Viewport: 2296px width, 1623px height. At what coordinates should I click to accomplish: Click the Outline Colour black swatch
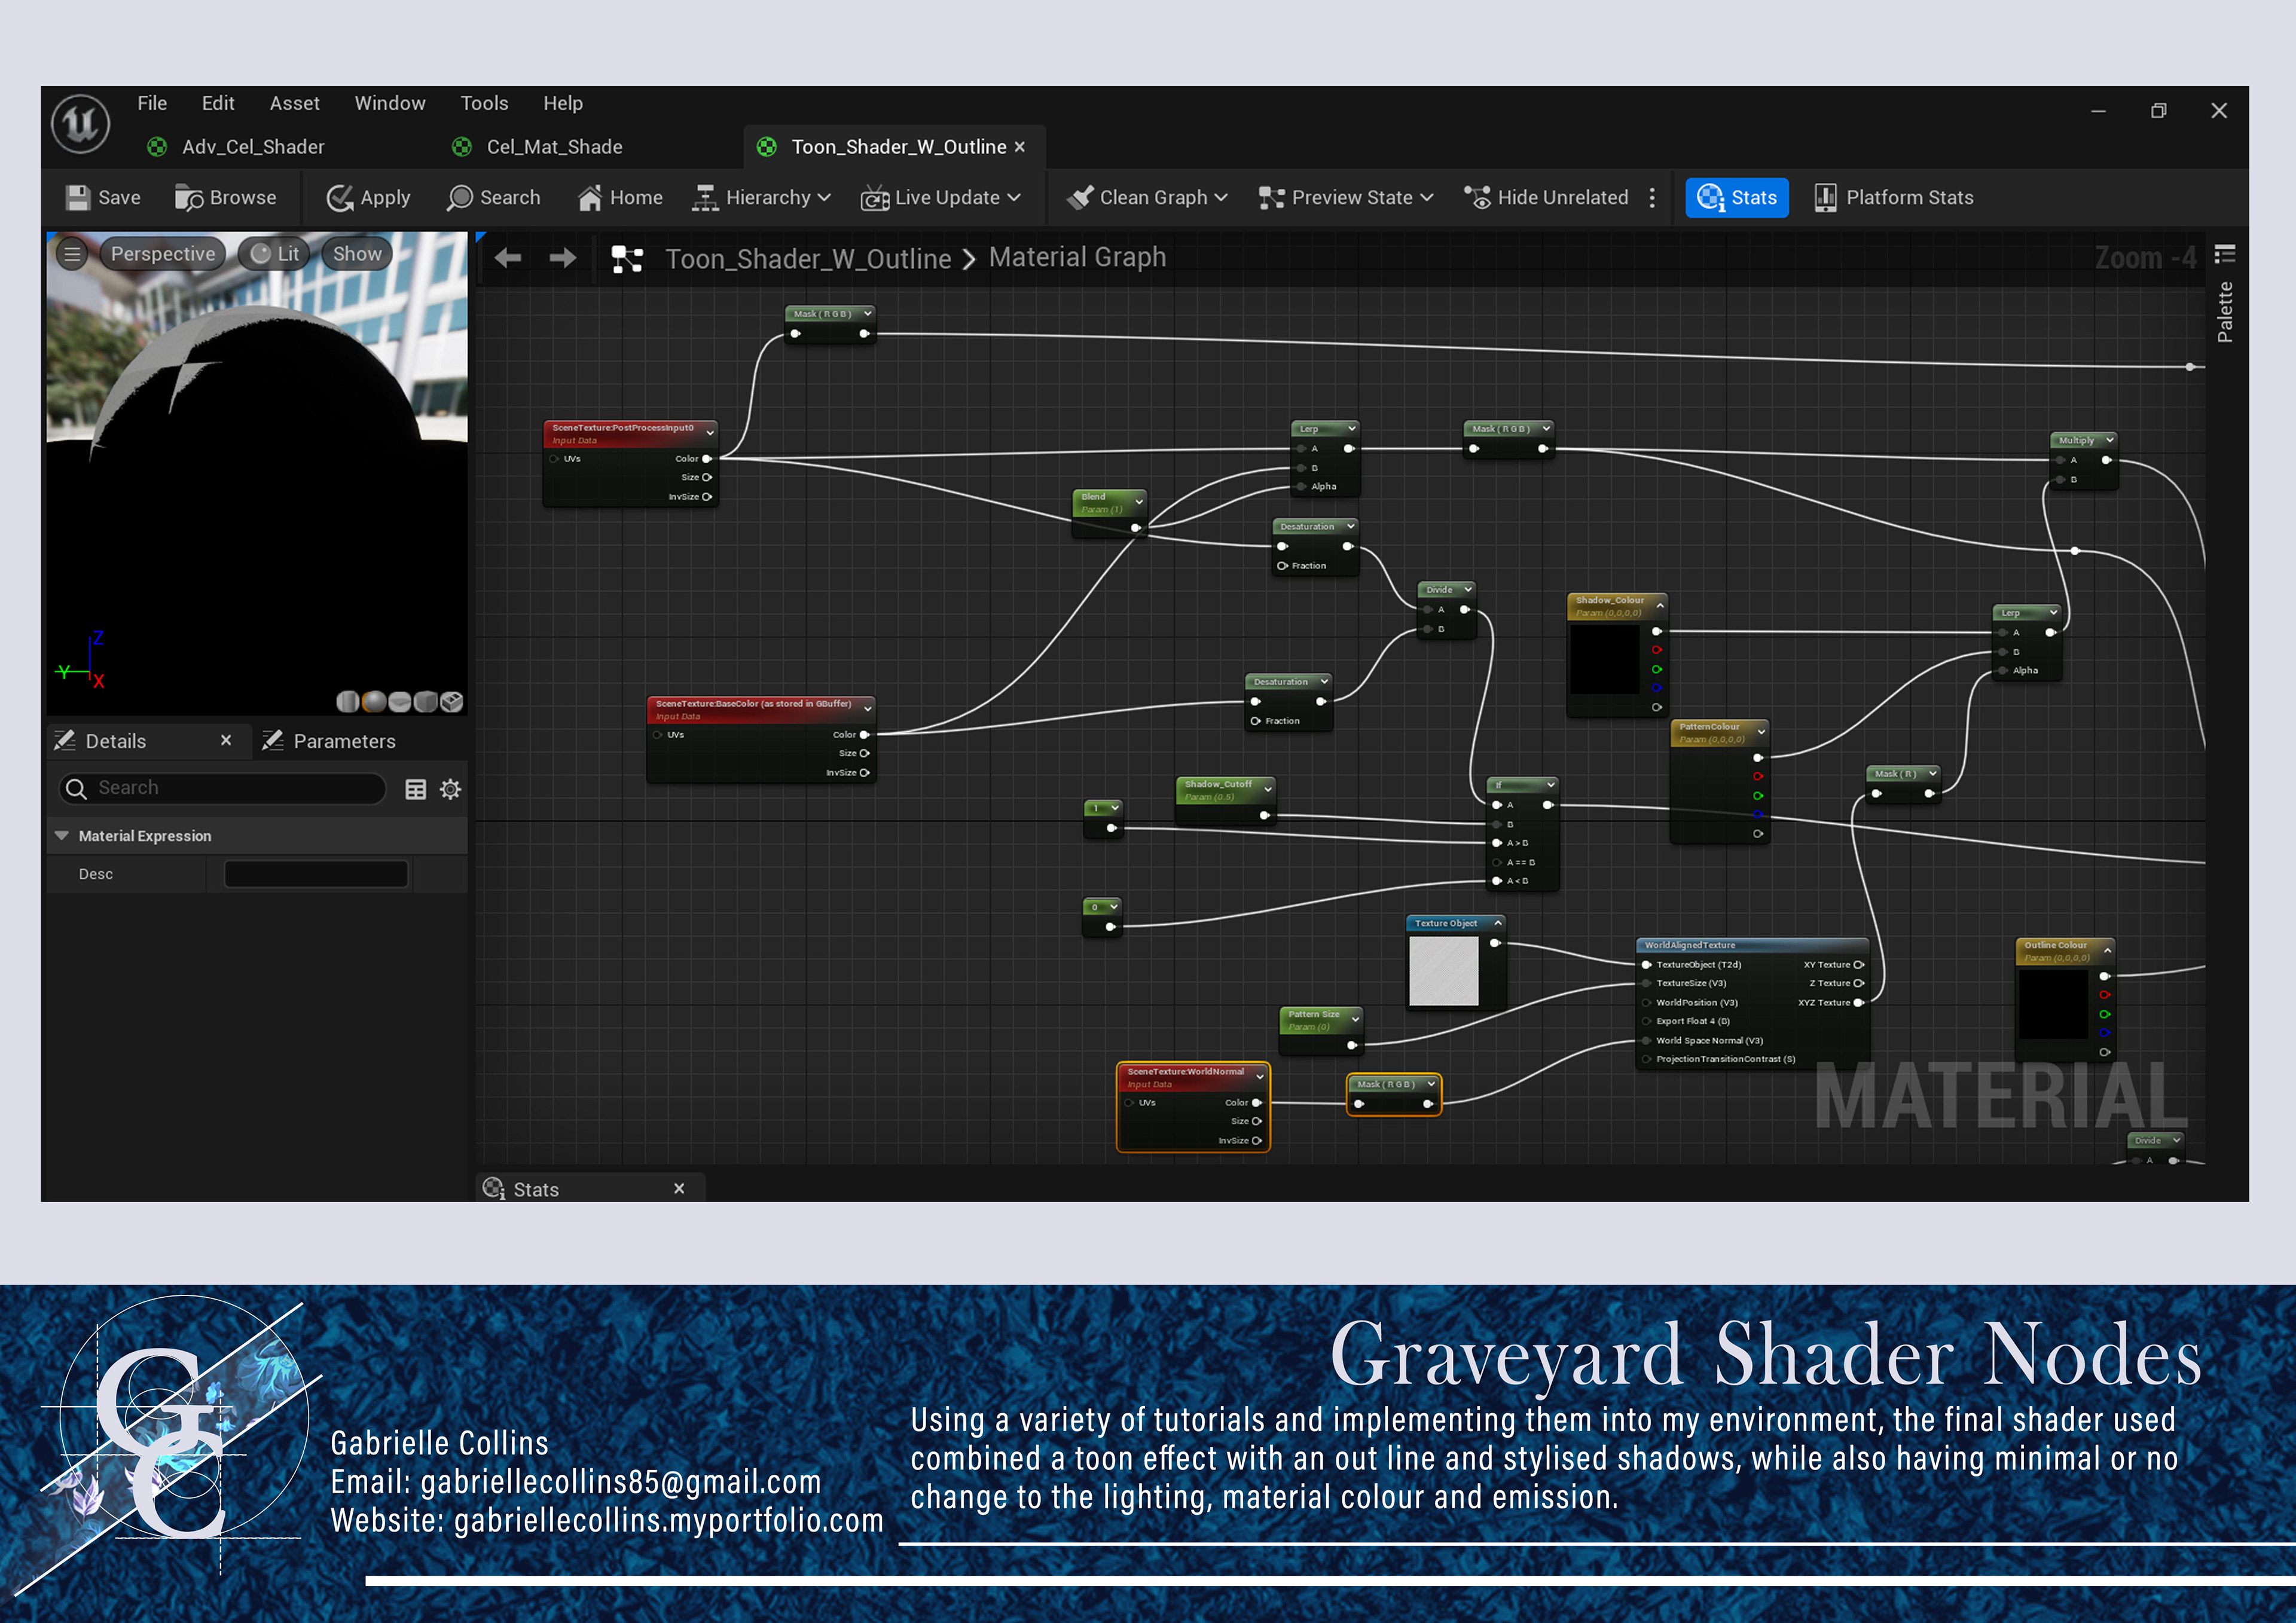[2053, 1004]
